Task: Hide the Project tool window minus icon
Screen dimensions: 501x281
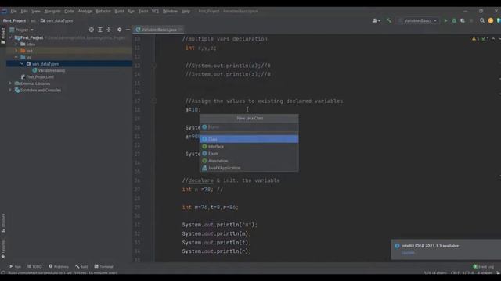Action: coord(128,30)
